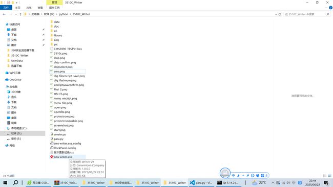This screenshot has height=187, width=333.
Task: Go back to previous folder
Action: [4, 14]
